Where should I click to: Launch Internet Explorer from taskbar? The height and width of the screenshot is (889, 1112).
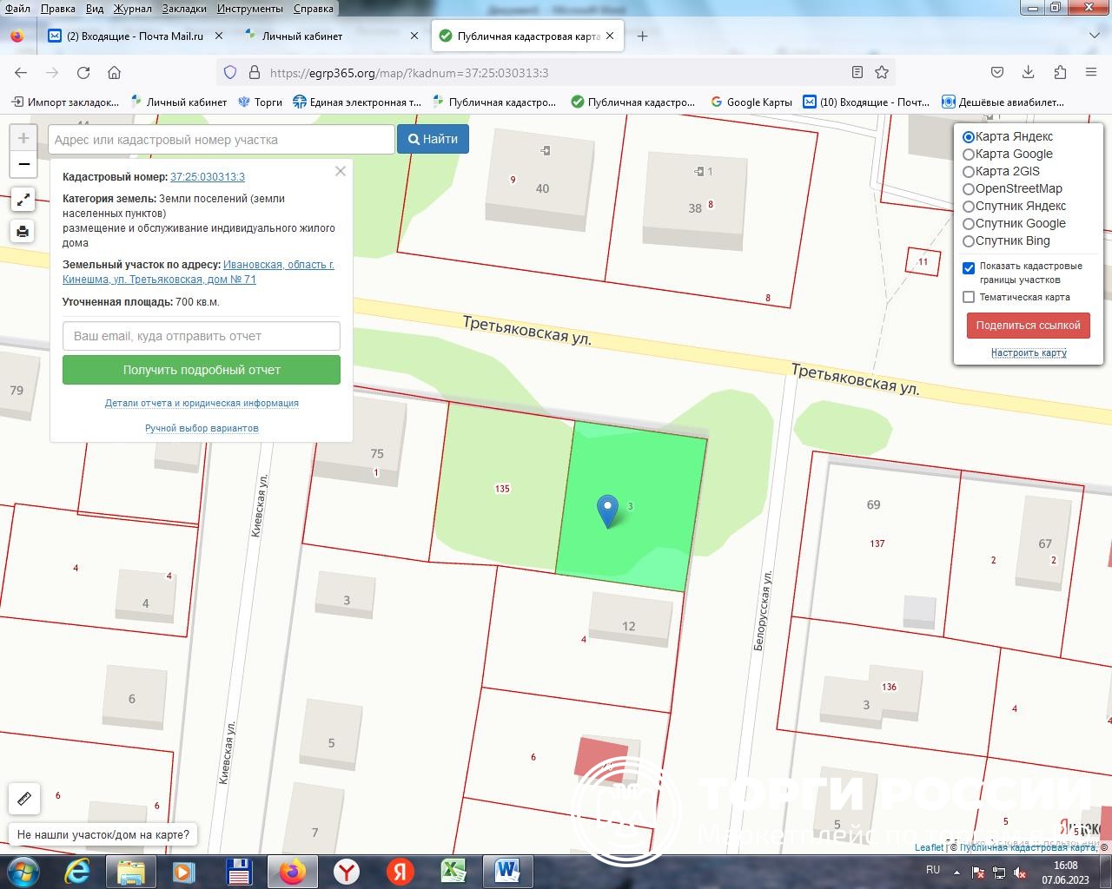tap(77, 871)
